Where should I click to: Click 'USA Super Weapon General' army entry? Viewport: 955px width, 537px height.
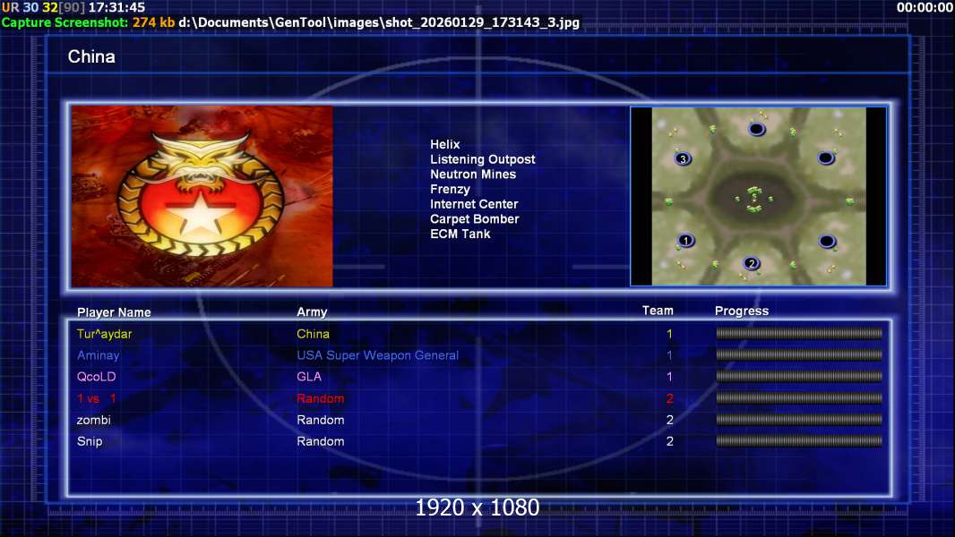[x=378, y=355]
